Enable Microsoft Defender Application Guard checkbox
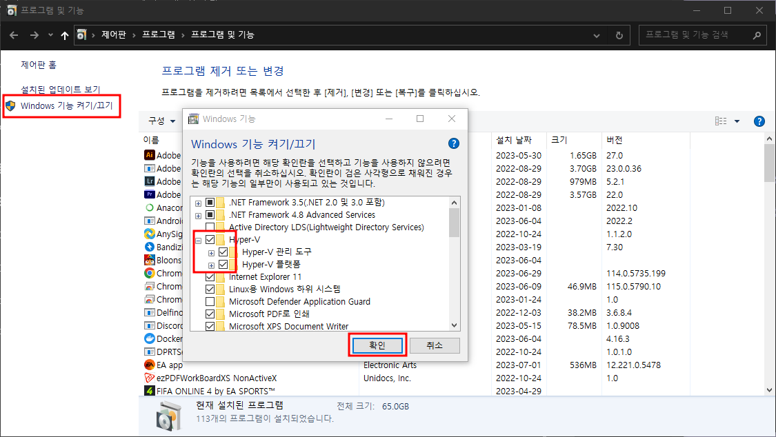 tap(210, 301)
